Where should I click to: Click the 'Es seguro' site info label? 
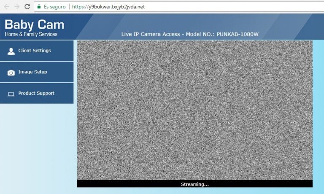54,7
